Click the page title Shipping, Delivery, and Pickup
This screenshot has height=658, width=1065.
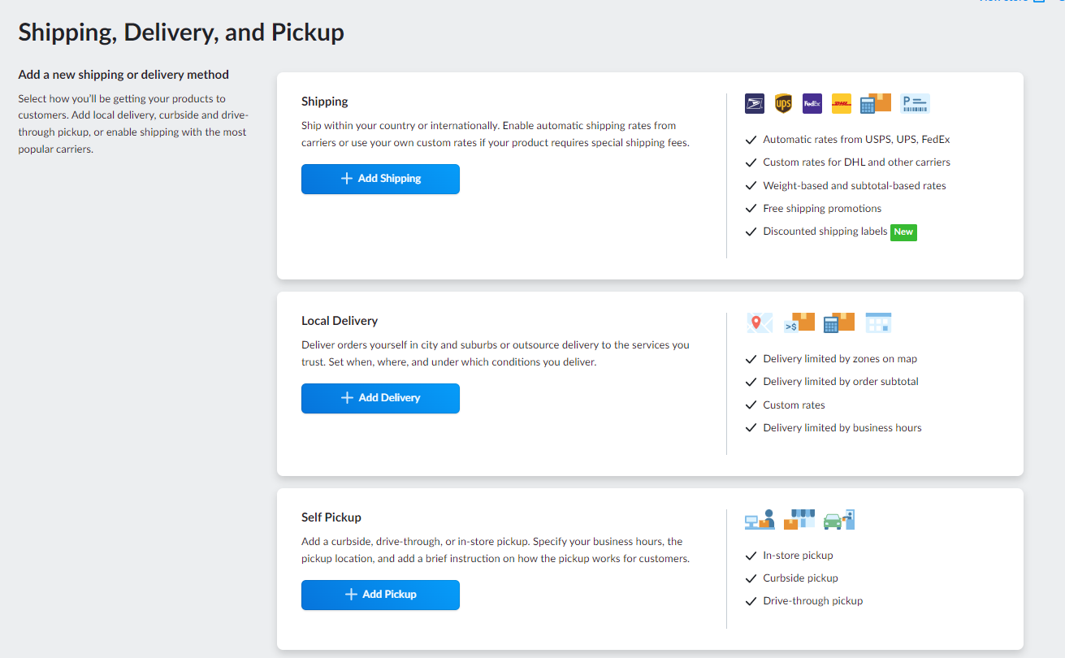pyautogui.click(x=181, y=32)
